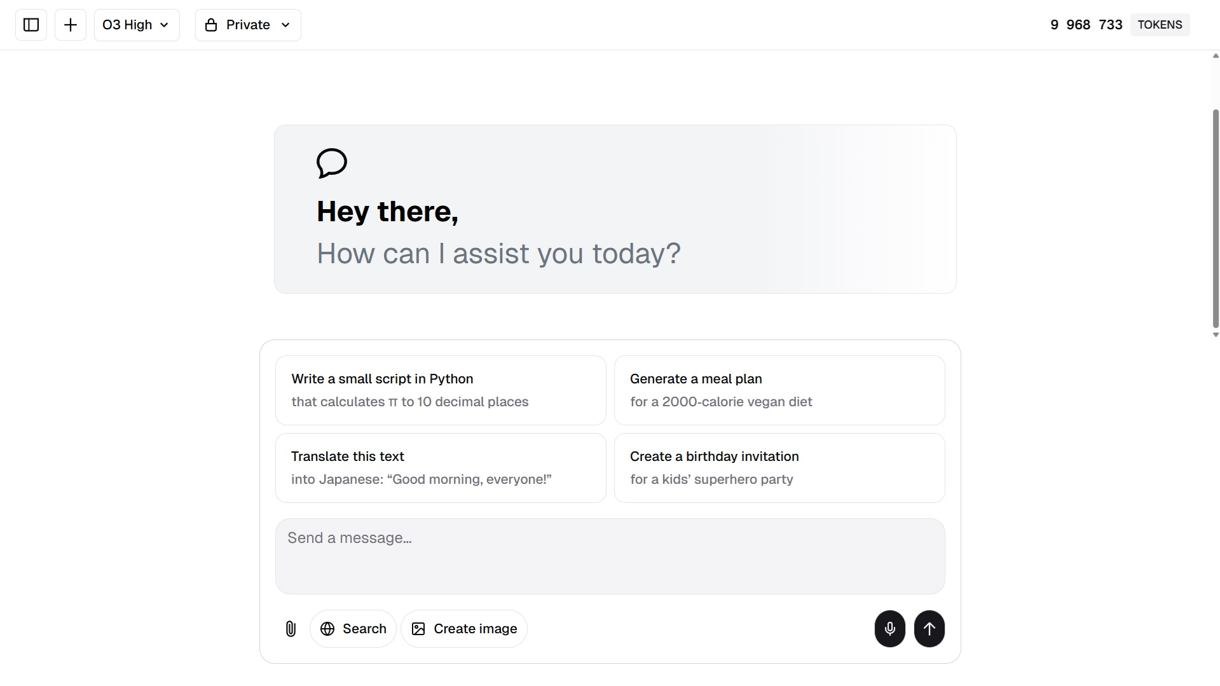
Task: Open the O3 High model dropdown
Action: tap(137, 25)
